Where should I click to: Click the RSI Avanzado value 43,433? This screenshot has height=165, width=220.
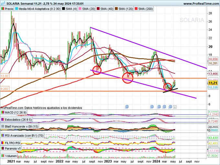213,138
